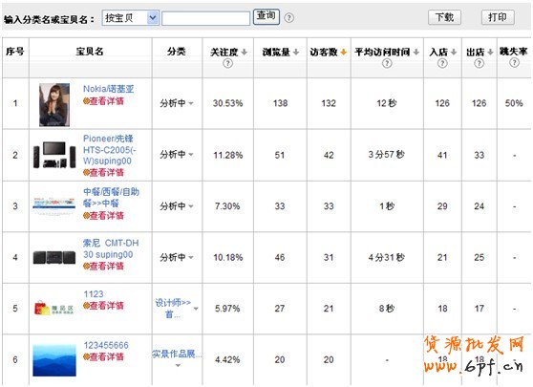This screenshot has width=533, height=387.
Task: View 查看详情 for Nokia/诺基亚 item
Action: (104, 101)
